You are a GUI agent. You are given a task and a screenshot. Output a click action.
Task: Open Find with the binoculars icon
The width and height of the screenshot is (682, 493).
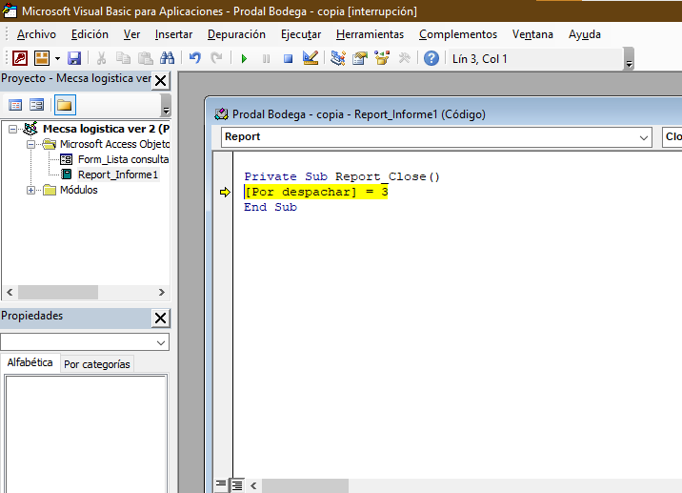pos(167,58)
